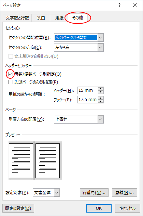Click the right preview page thumbnail
This screenshot has height=216, width=143.
click(x=48, y=161)
